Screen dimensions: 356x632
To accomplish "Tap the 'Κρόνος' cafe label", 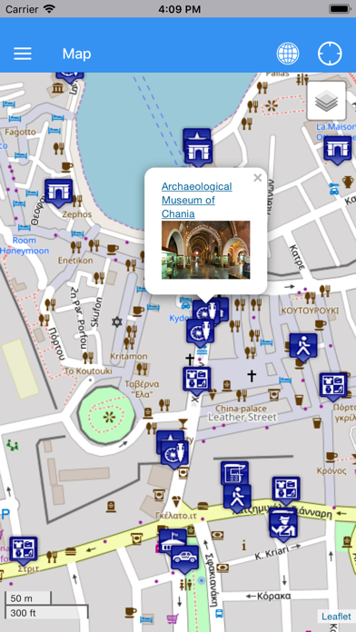I will [x=331, y=470].
